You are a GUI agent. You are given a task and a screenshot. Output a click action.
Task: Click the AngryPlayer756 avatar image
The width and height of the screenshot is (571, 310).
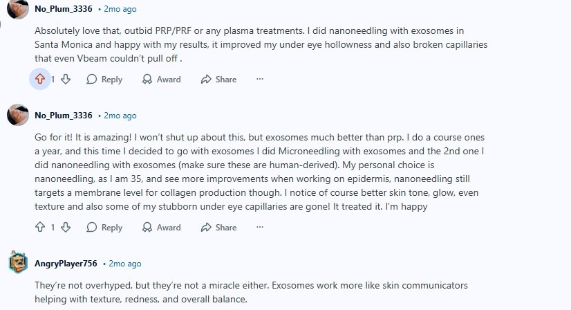point(18,263)
